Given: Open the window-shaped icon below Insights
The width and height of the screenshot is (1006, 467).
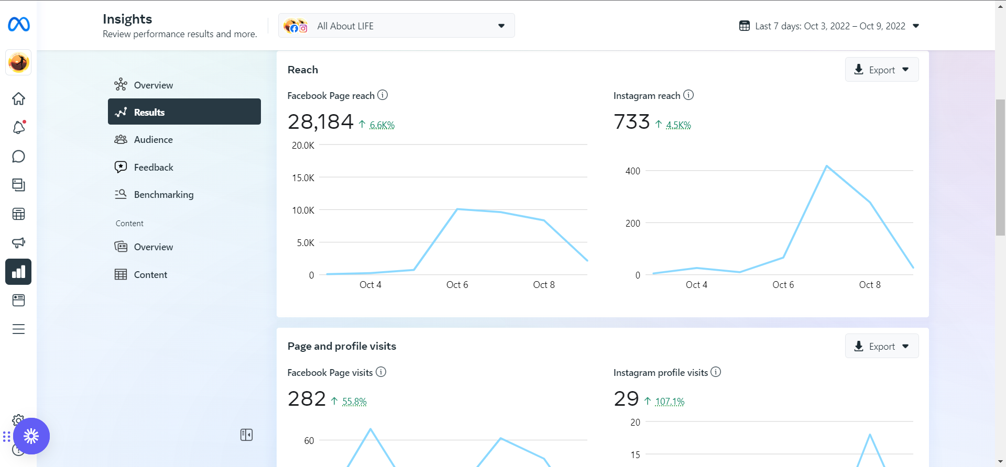Looking at the screenshot, I should [18, 300].
